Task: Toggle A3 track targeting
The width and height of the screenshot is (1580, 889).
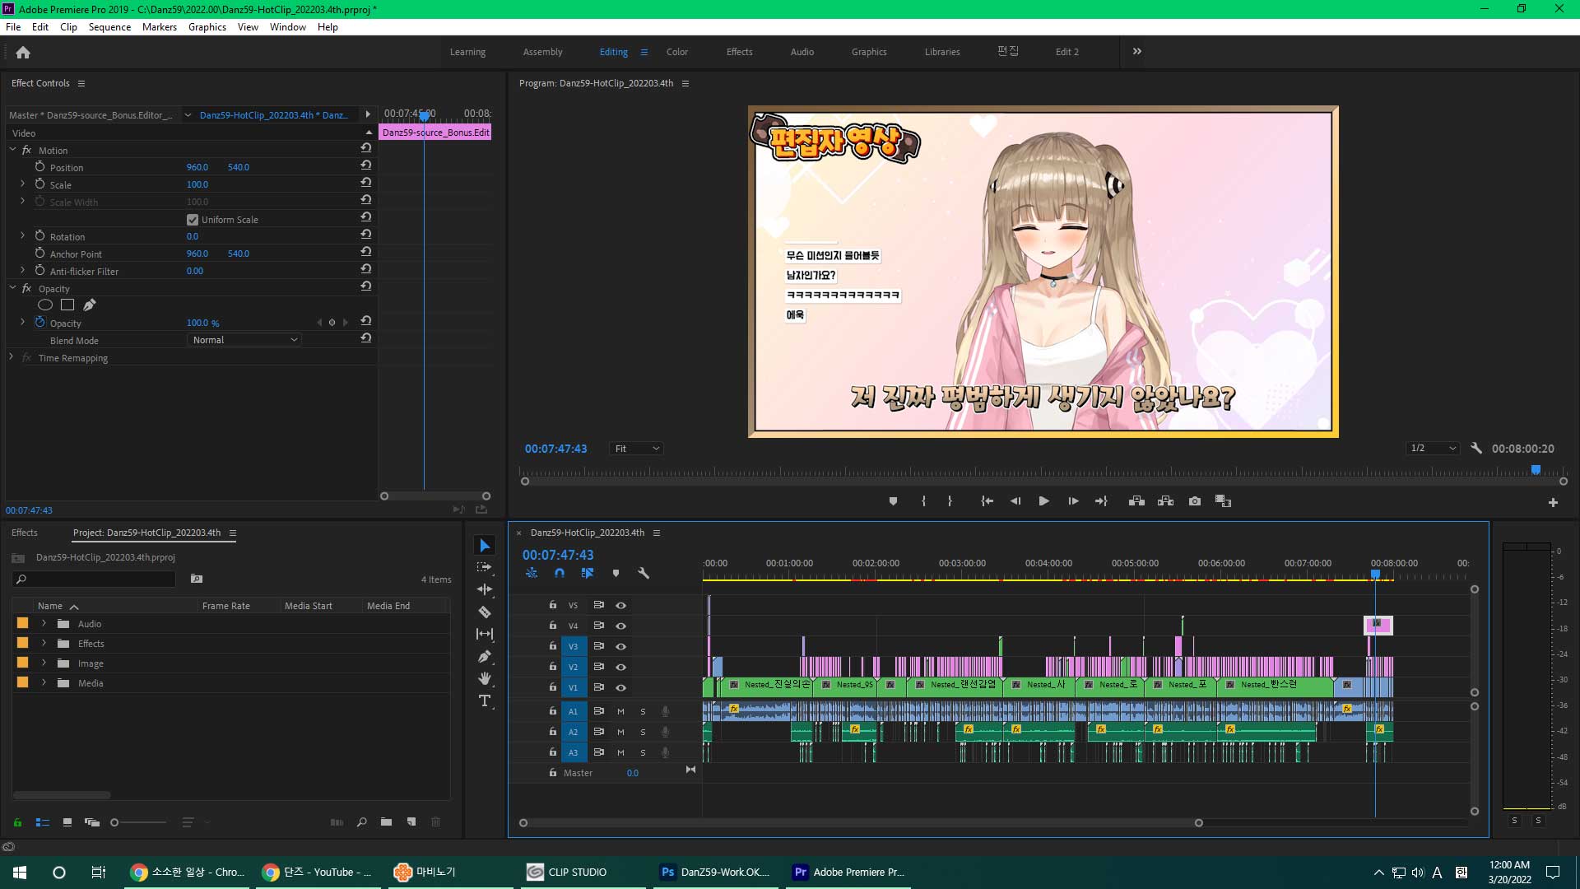Action: [x=574, y=752]
